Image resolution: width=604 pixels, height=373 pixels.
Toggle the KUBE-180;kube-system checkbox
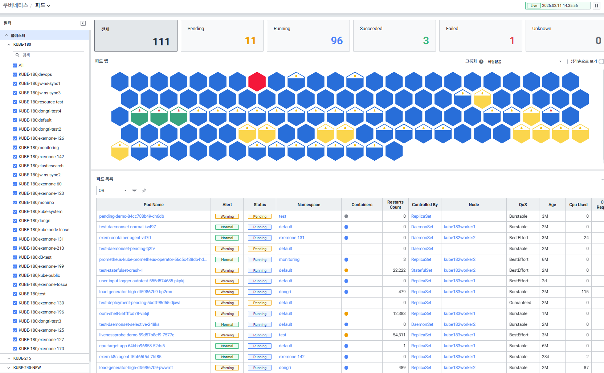[x=15, y=212]
